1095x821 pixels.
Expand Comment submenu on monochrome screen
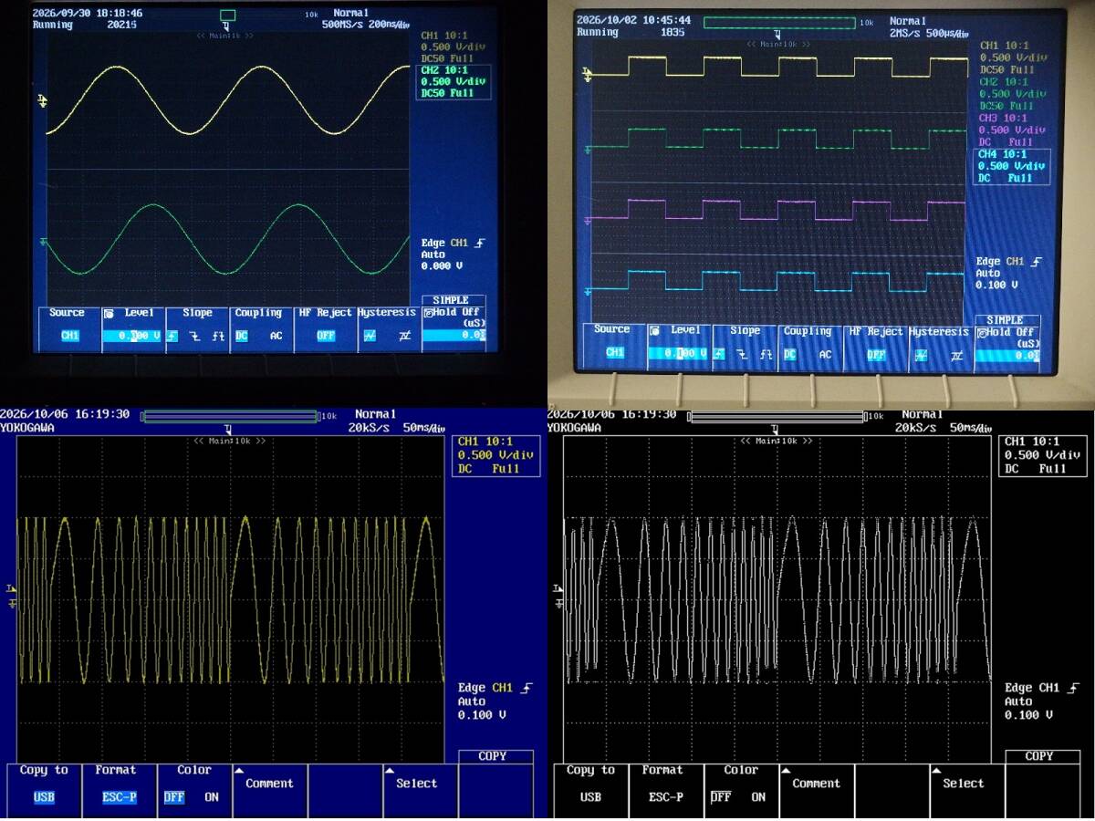[816, 790]
